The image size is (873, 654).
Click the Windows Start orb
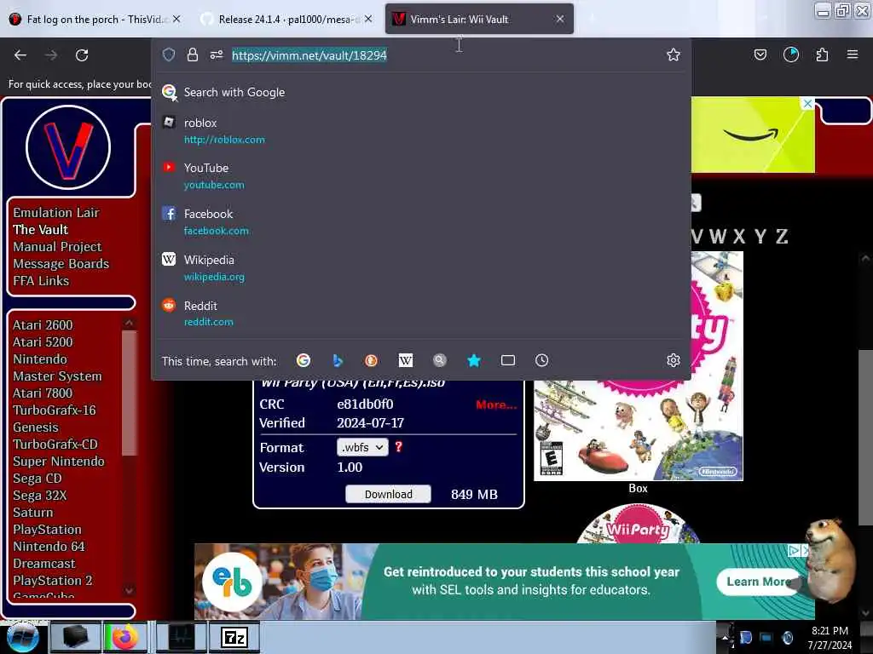pyautogui.click(x=22, y=637)
